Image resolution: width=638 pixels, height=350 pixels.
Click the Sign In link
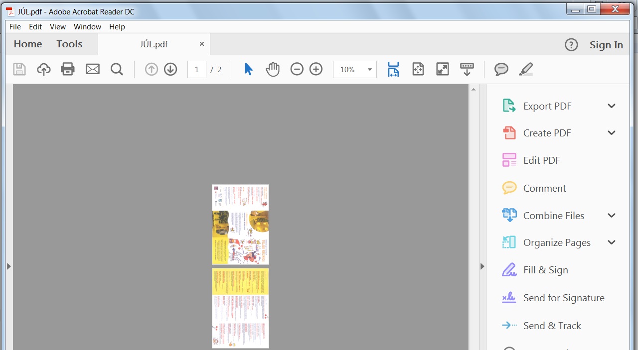coord(606,45)
